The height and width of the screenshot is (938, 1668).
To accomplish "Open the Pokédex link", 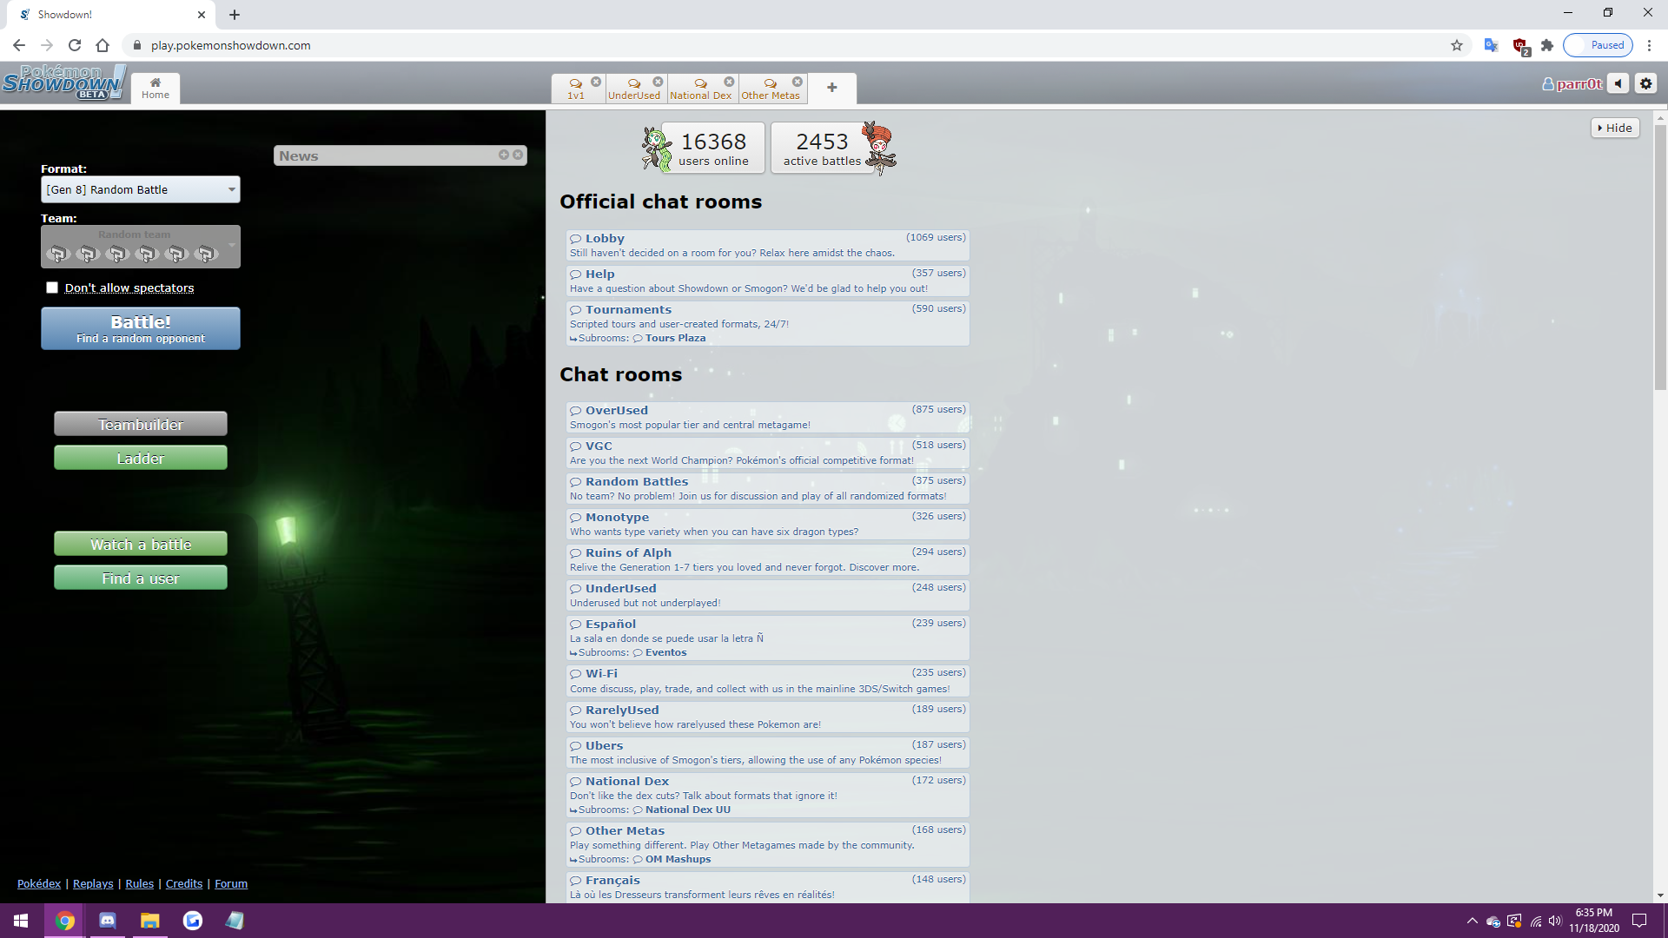I will (39, 883).
